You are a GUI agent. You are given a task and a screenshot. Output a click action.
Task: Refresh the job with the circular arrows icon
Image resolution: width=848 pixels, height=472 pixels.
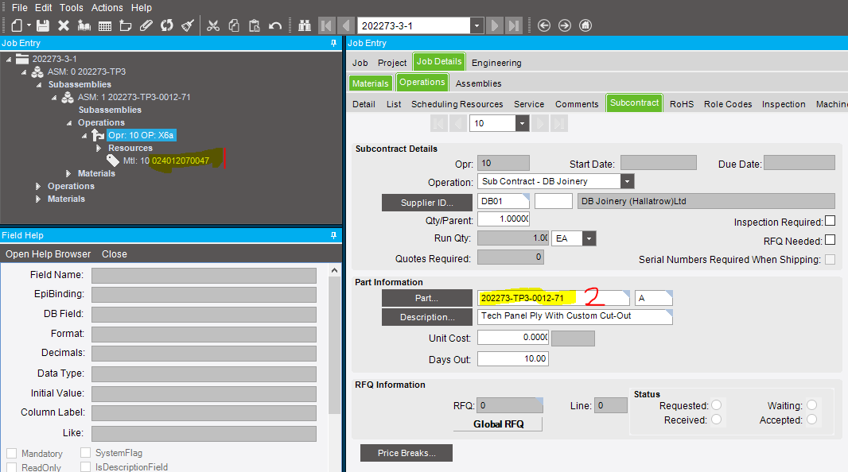[x=166, y=25]
